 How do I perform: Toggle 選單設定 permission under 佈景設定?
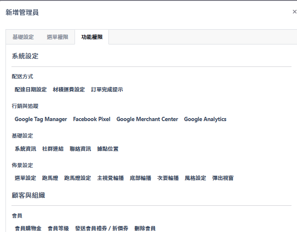(25, 178)
